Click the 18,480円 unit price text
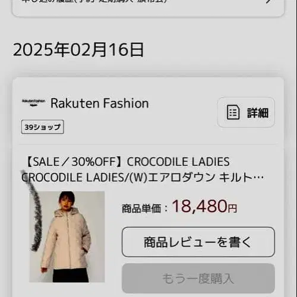The image size is (297, 297). click(x=204, y=206)
